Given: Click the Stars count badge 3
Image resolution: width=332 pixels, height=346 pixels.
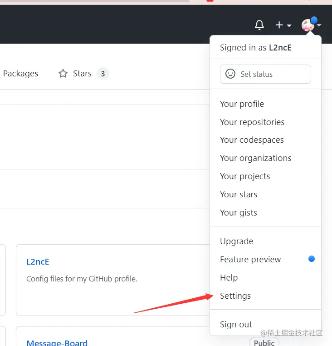Looking at the screenshot, I should [x=103, y=74].
